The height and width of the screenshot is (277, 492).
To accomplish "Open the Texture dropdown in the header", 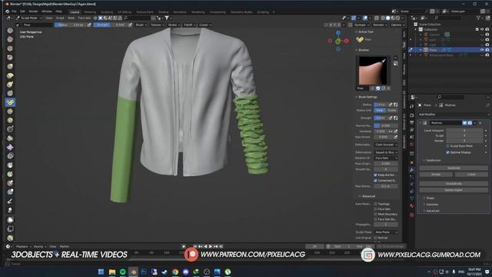I will tap(157, 25).
